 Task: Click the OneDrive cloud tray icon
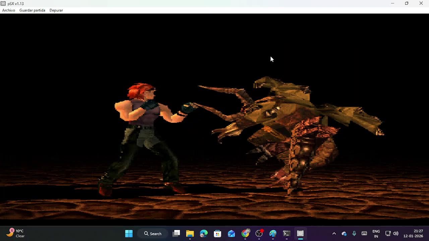[x=344, y=234]
